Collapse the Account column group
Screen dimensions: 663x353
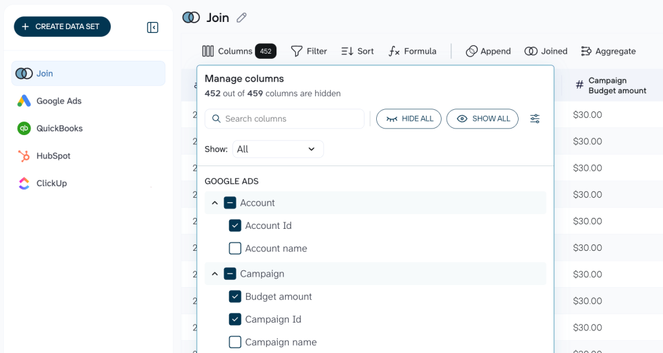click(215, 203)
